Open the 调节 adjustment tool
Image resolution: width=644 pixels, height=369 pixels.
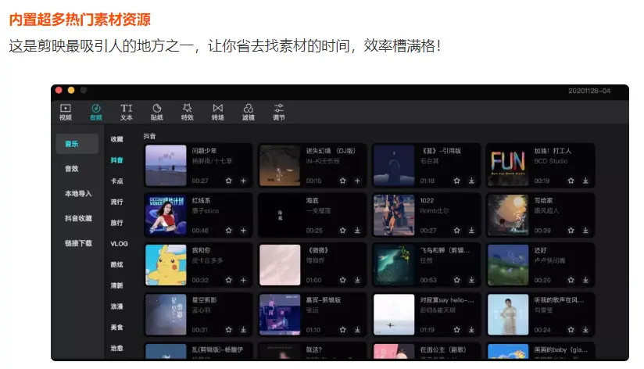click(x=279, y=112)
